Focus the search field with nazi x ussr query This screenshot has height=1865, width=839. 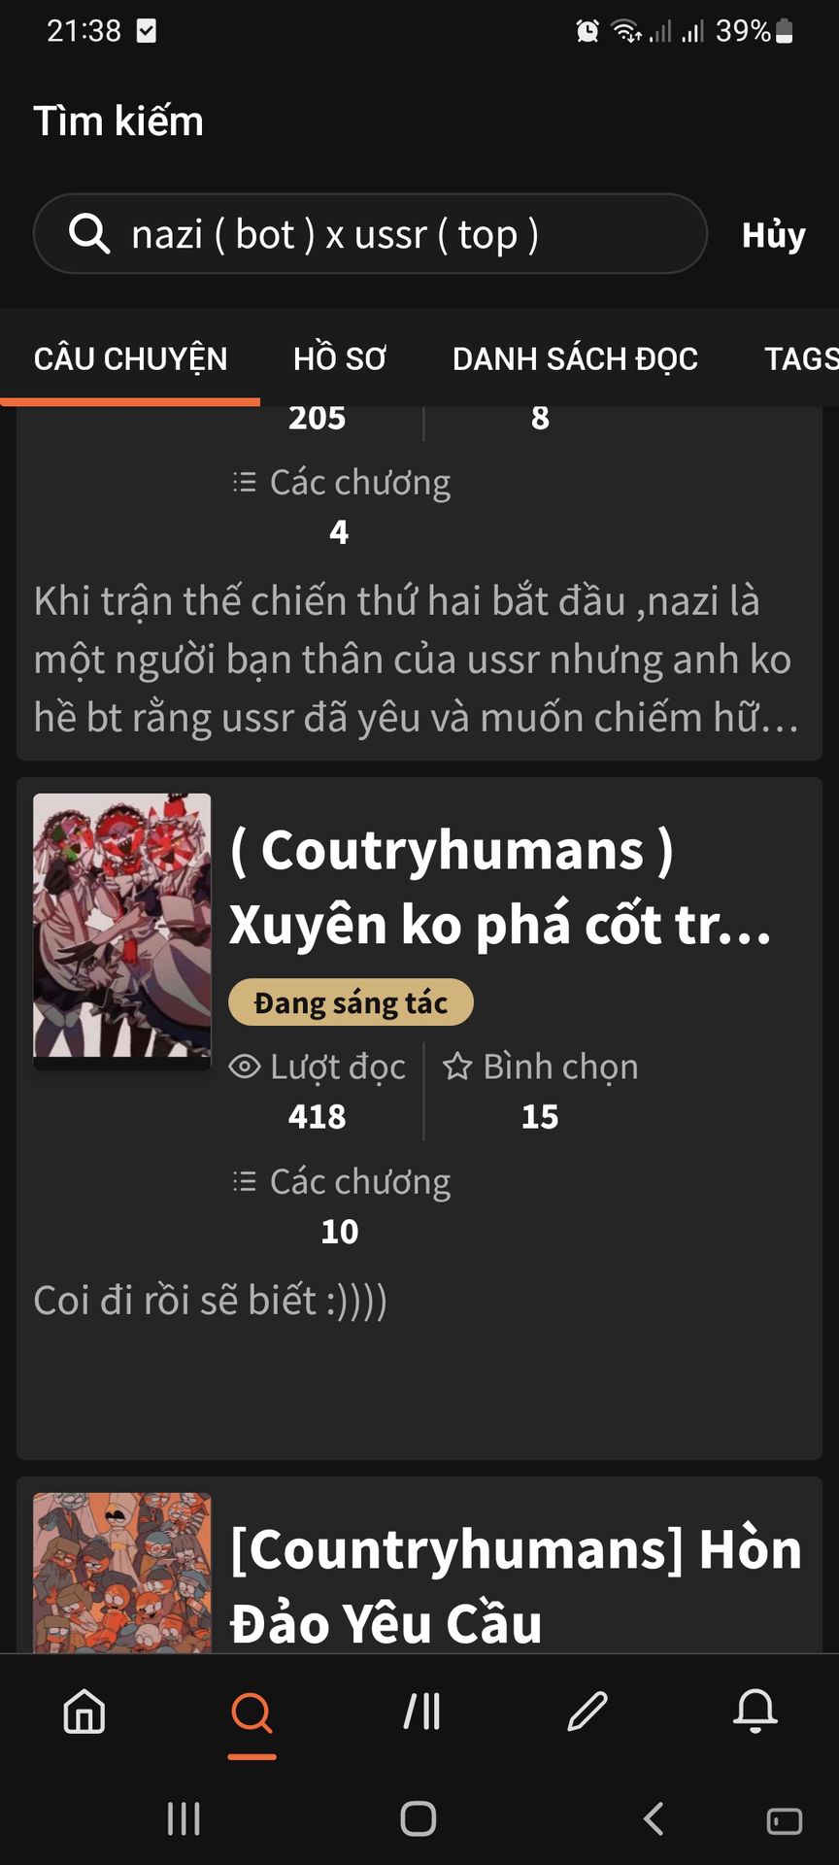click(x=370, y=234)
